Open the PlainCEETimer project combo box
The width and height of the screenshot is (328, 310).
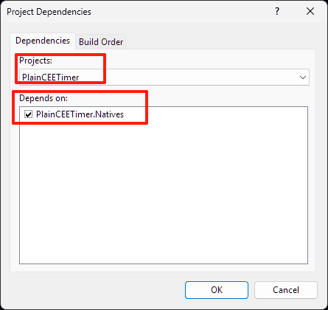click(164, 77)
